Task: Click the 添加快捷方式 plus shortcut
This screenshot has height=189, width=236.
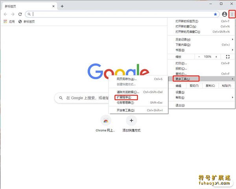Action: click(131, 124)
